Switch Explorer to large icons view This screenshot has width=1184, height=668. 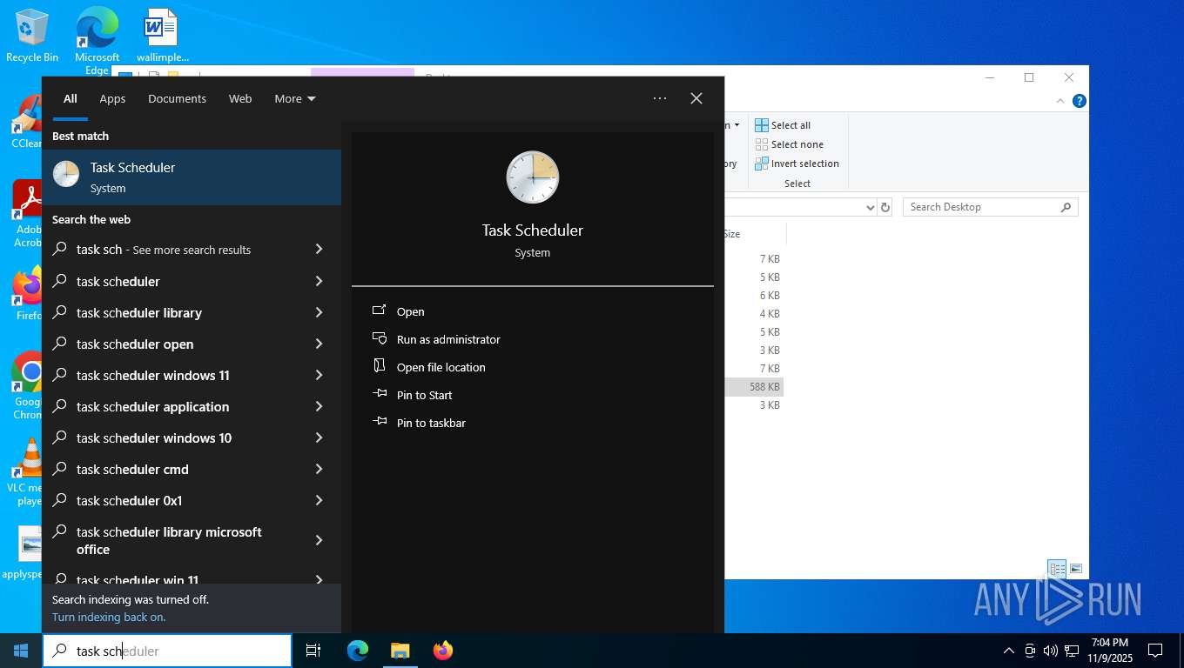pos(1076,569)
